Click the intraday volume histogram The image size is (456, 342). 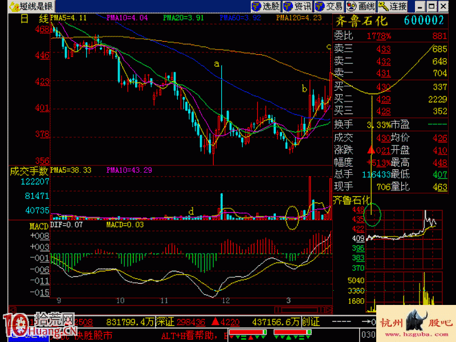click(x=404, y=292)
